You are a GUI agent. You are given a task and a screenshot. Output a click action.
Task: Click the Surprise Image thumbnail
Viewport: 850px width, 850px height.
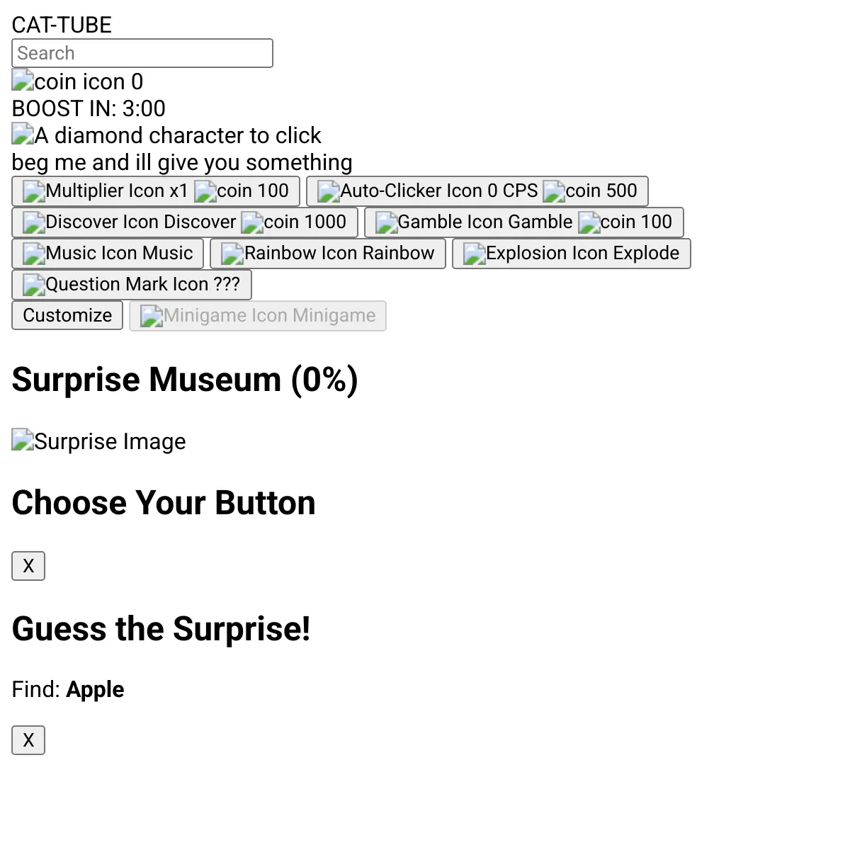pyautogui.click(x=99, y=441)
